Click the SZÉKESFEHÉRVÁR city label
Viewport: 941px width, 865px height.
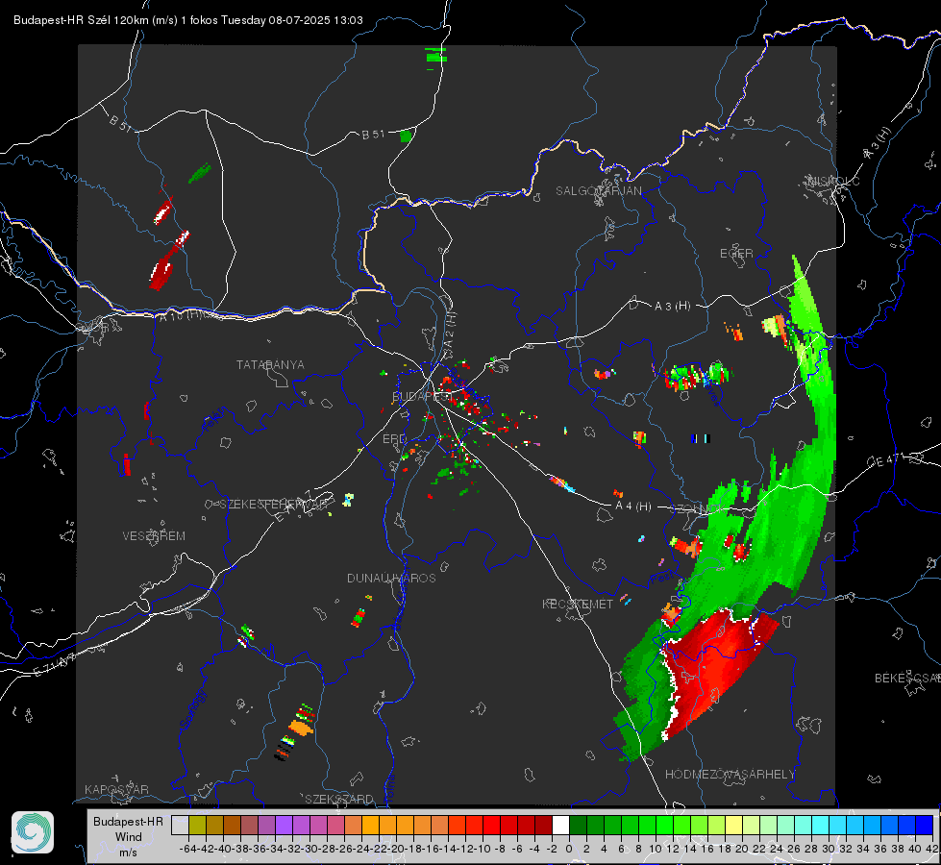276,504
